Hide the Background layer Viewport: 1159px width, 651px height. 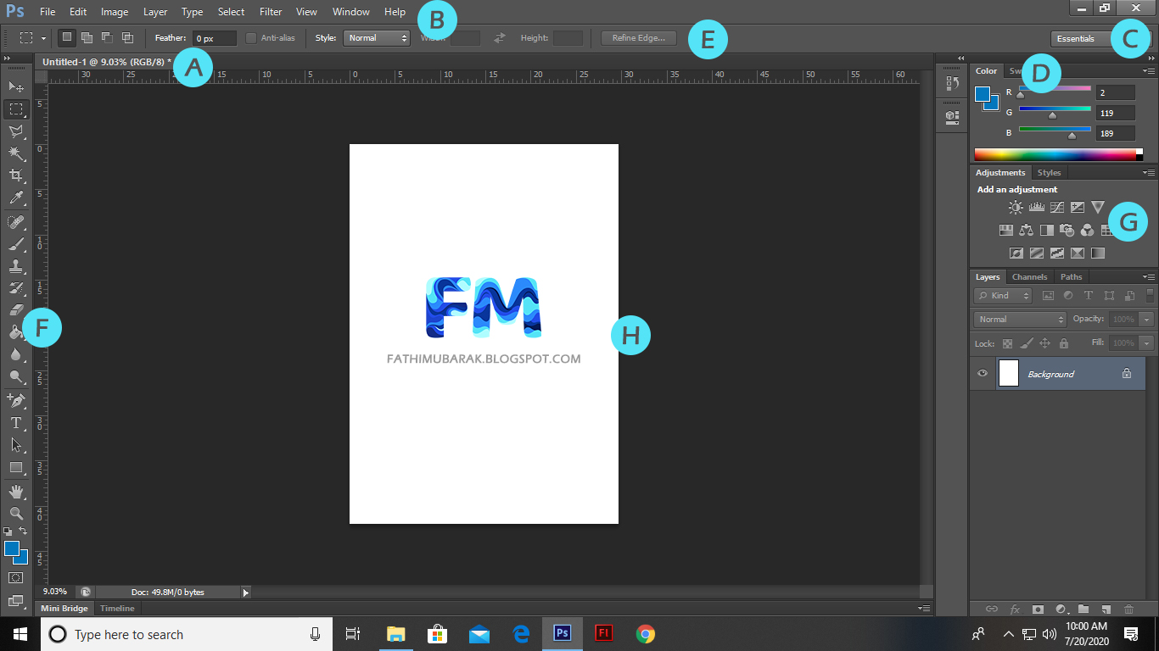click(982, 373)
